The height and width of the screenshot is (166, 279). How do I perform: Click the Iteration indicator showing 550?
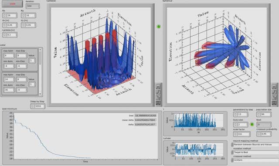(33, 6)
